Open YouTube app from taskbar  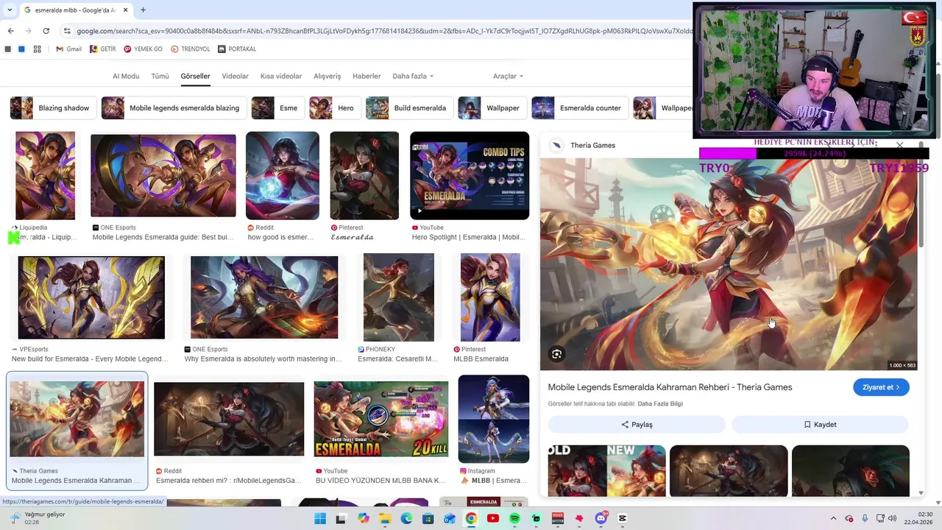(x=493, y=518)
